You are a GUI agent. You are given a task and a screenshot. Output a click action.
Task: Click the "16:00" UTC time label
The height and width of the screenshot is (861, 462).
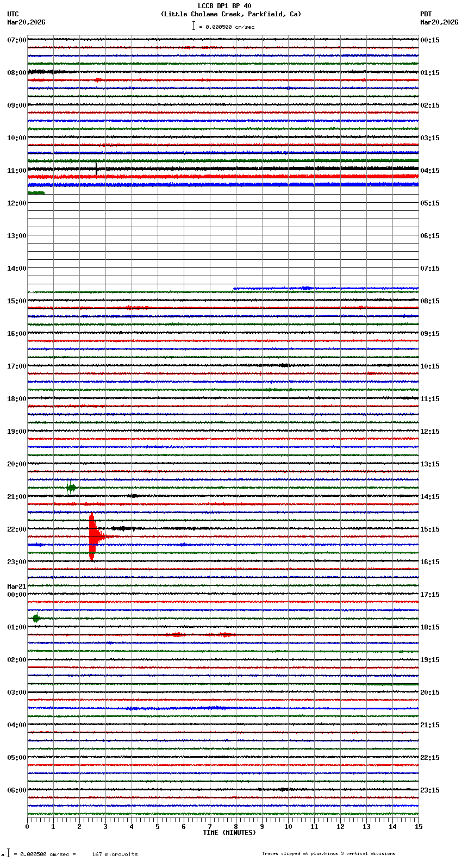17,334
